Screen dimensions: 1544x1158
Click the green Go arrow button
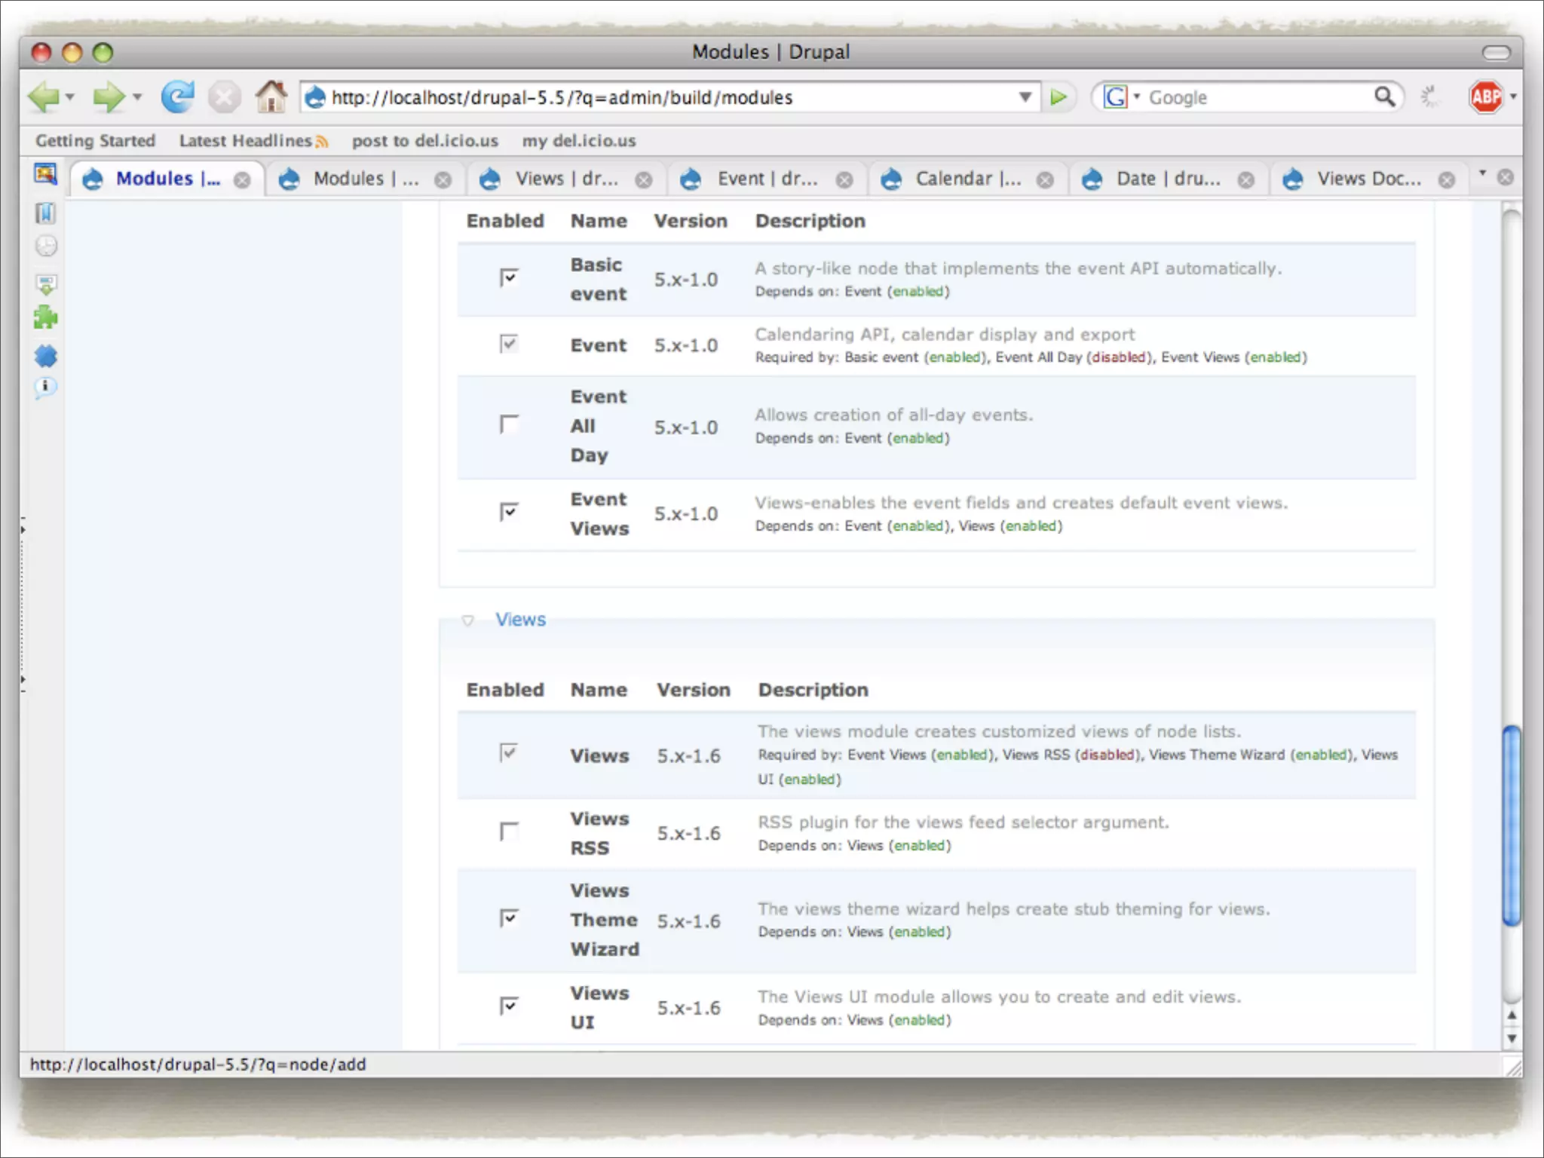(1058, 97)
